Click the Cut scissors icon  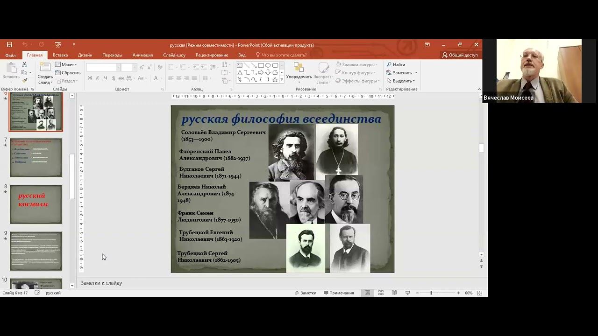click(25, 64)
